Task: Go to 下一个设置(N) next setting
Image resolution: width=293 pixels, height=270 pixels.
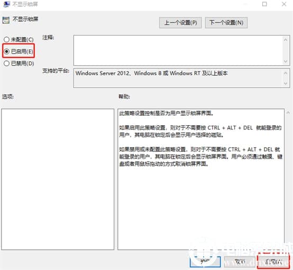Action: click(x=226, y=23)
